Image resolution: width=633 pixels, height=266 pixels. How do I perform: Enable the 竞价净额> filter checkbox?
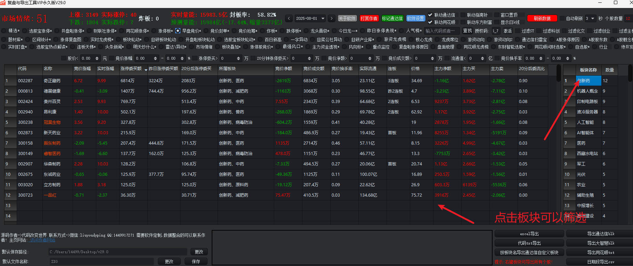pos(324,58)
